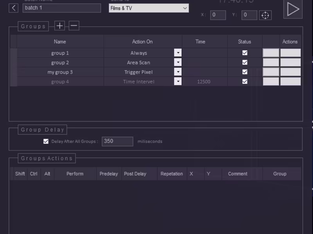Toggle the Status checkbox for group 1
The height and width of the screenshot is (234, 313).
[245, 53]
